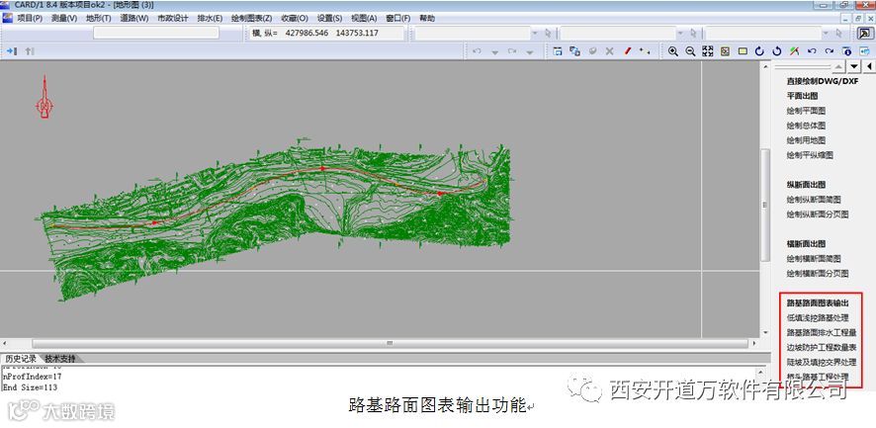Open the redo history dropdown arrow
This screenshot has height=428, width=876.
point(530,52)
